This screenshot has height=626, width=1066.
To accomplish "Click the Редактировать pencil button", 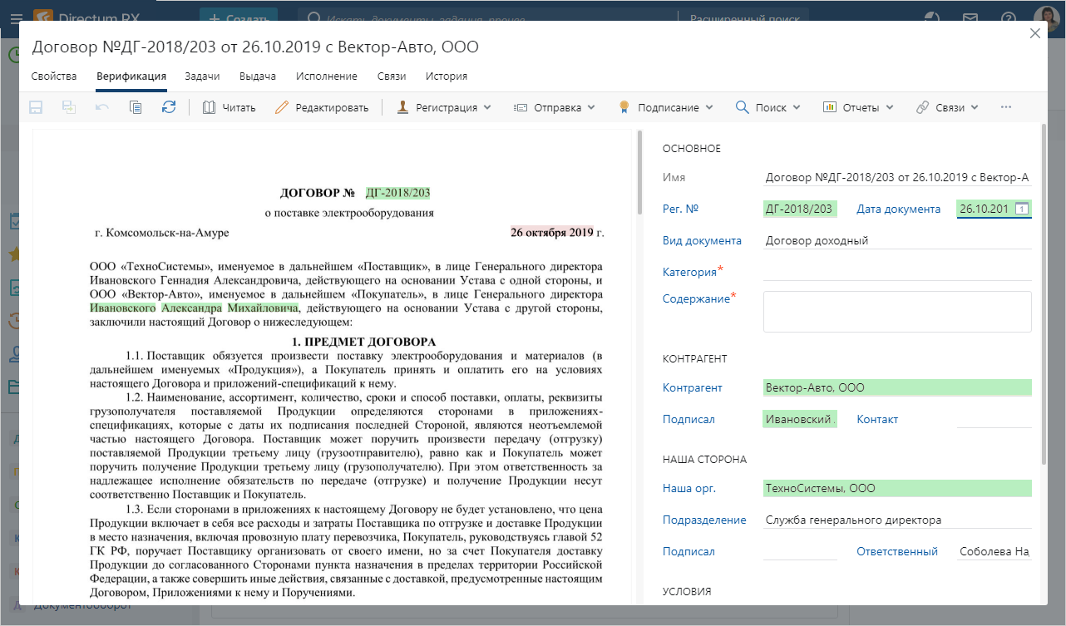I will point(321,107).
